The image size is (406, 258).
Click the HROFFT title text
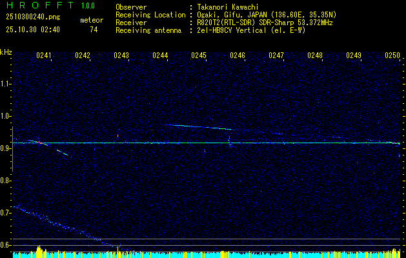pyautogui.click(x=40, y=6)
